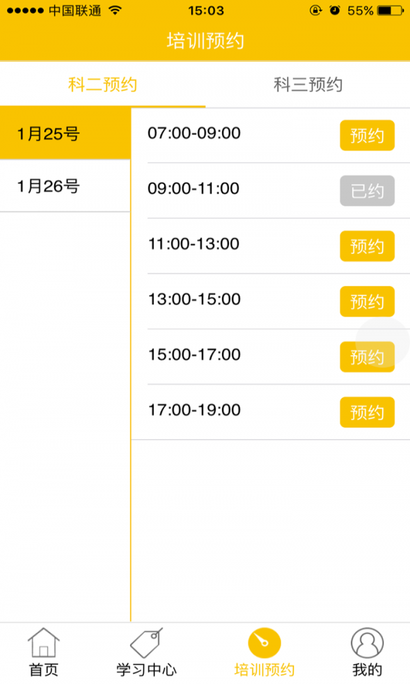Tap the training booking compass icon

[x=264, y=642]
